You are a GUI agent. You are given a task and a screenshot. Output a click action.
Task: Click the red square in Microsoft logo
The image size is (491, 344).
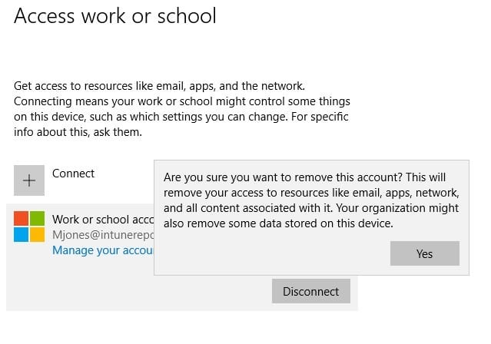(22, 218)
